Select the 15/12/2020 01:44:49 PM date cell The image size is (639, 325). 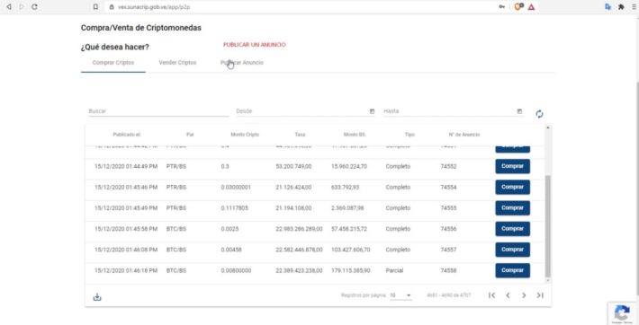point(126,166)
